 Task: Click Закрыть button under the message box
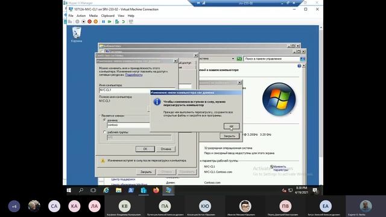pos(229,136)
